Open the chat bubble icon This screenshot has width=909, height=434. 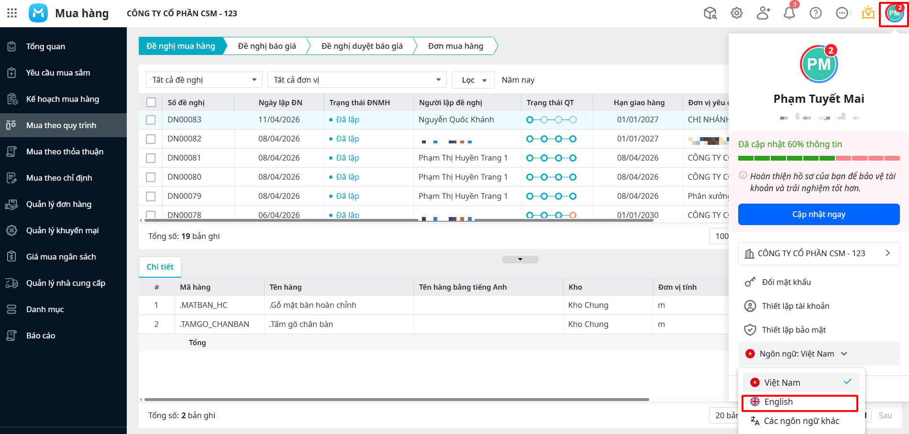click(842, 13)
